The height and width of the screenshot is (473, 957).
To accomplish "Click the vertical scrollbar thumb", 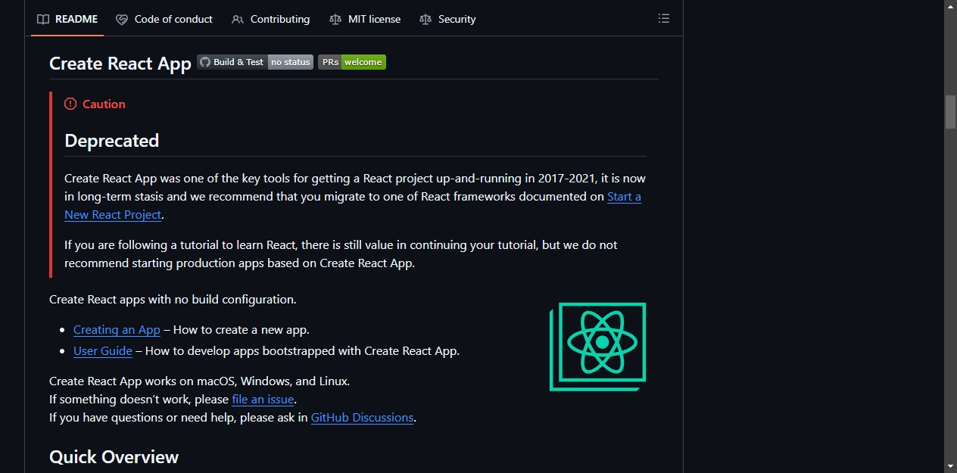I will coord(950,112).
